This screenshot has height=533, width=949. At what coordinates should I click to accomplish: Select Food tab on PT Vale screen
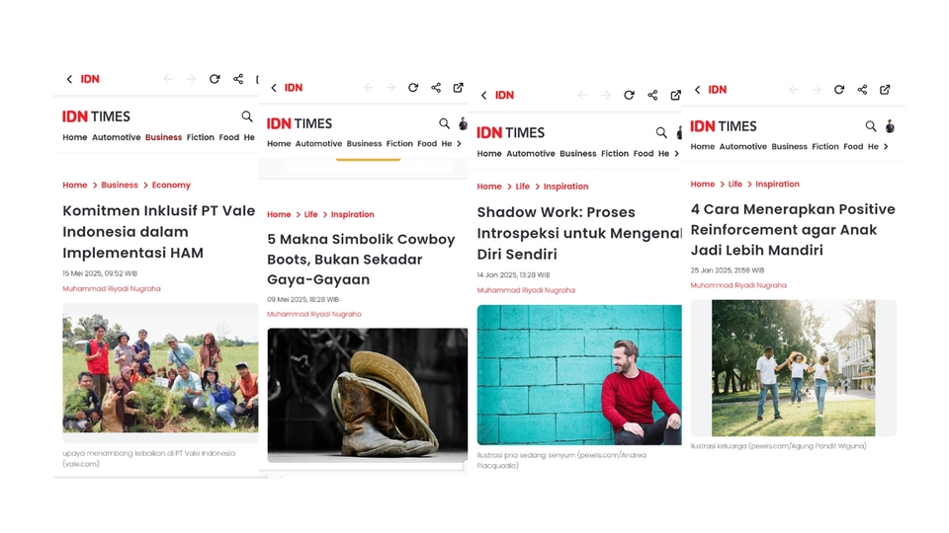coord(228,137)
